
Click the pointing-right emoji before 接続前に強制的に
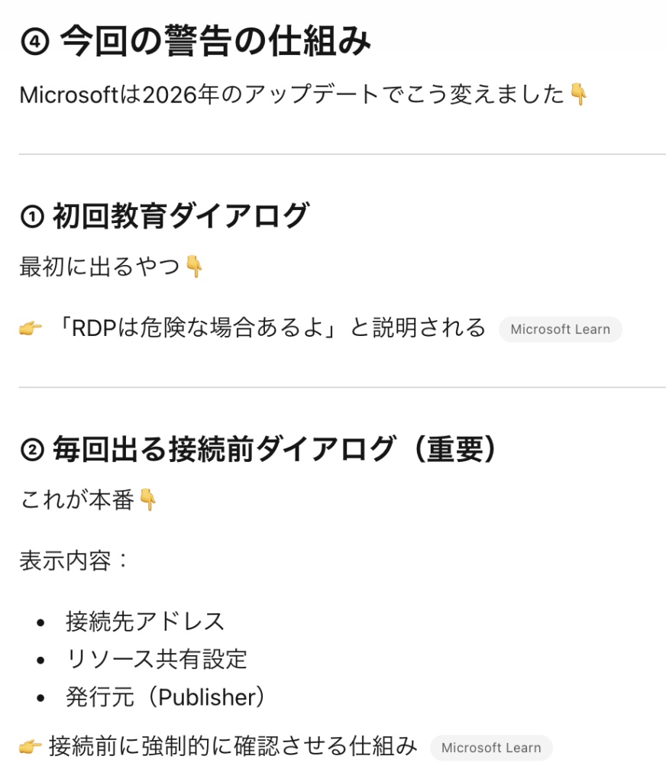click(31, 746)
